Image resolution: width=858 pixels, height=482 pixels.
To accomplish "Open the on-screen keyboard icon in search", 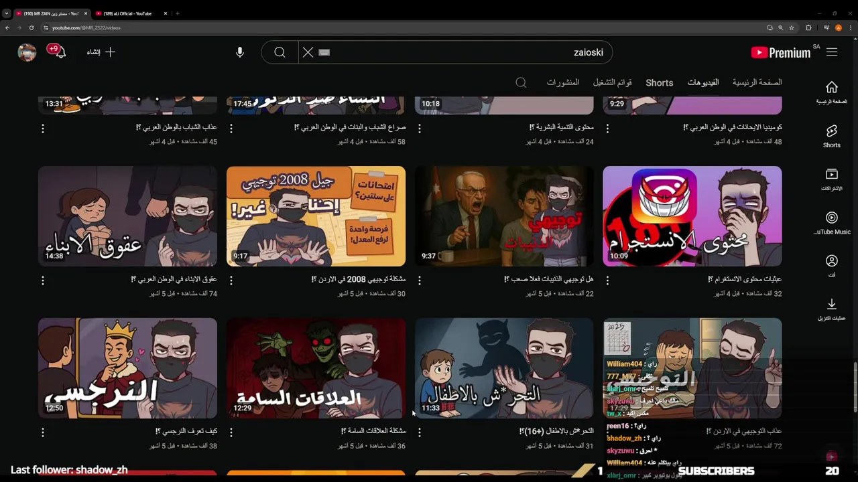I will click(x=324, y=52).
